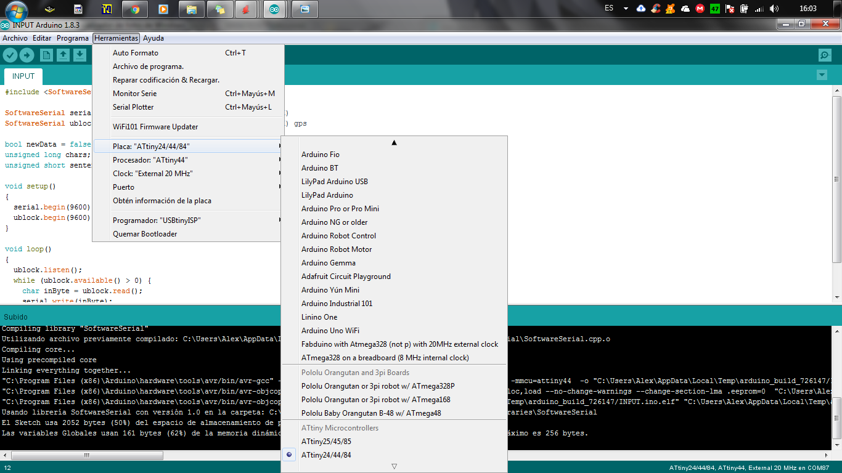This screenshot has height=473, width=842.
Task: Click the chip-shaped taskbar icon
Action: click(x=50, y=9)
